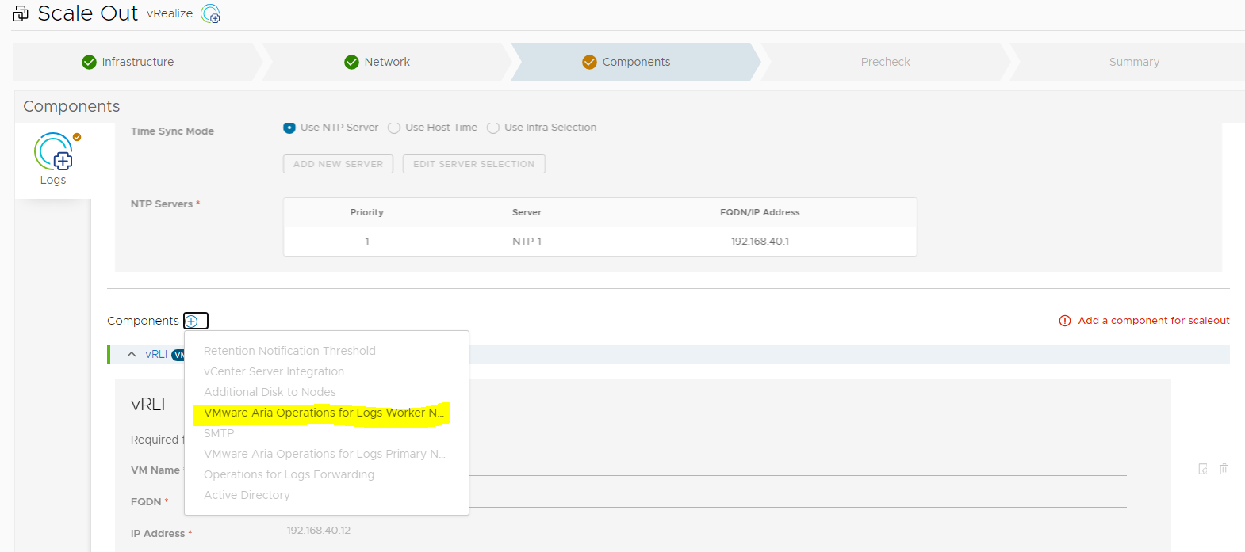Viewport: 1245px width, 552px height.
Task: Open the Precheck wizard step
Action: [x=885, y=62]
